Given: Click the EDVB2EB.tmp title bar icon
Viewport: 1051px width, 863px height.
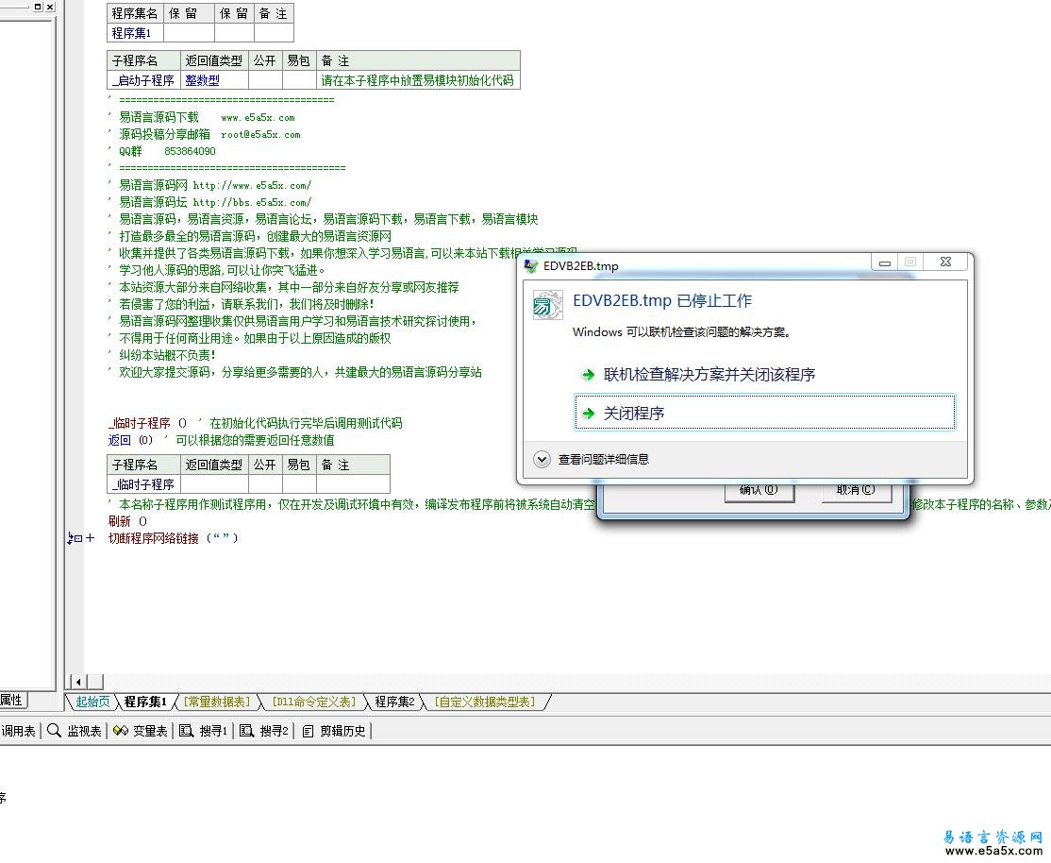Looking at the screenshot, I should point(531,265).
